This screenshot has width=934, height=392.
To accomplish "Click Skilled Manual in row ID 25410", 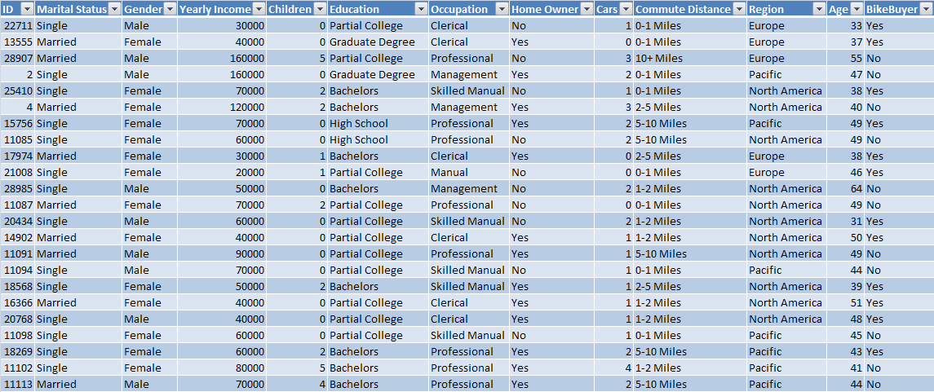I will pos(469,91).
